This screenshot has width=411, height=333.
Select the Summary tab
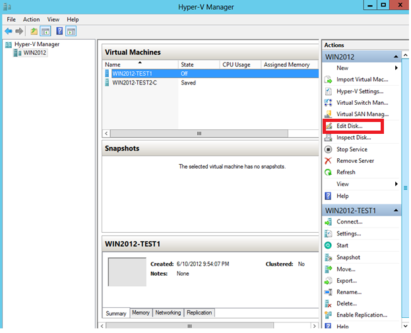[x=116, y=313]
